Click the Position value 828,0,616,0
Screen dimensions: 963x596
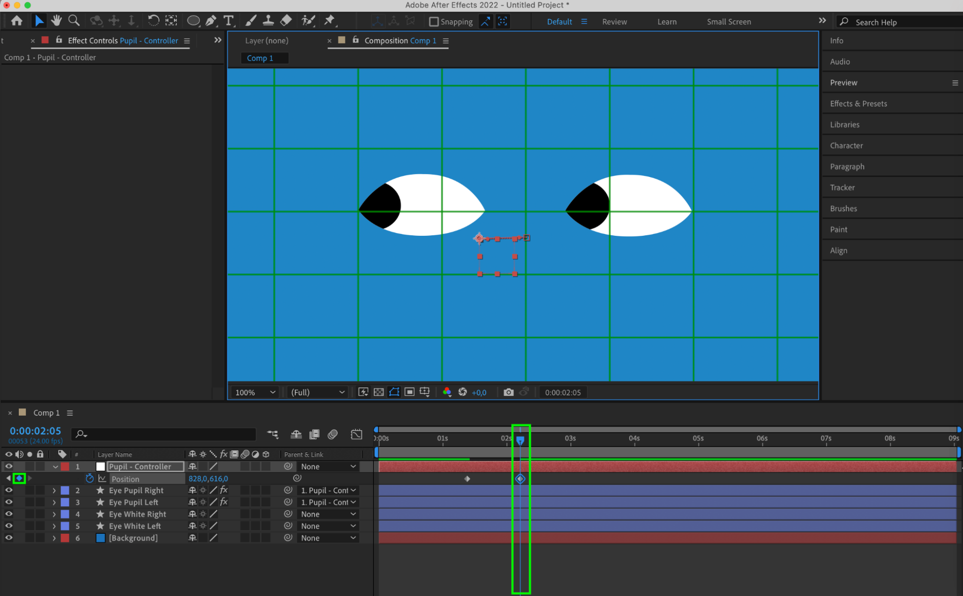208,479
